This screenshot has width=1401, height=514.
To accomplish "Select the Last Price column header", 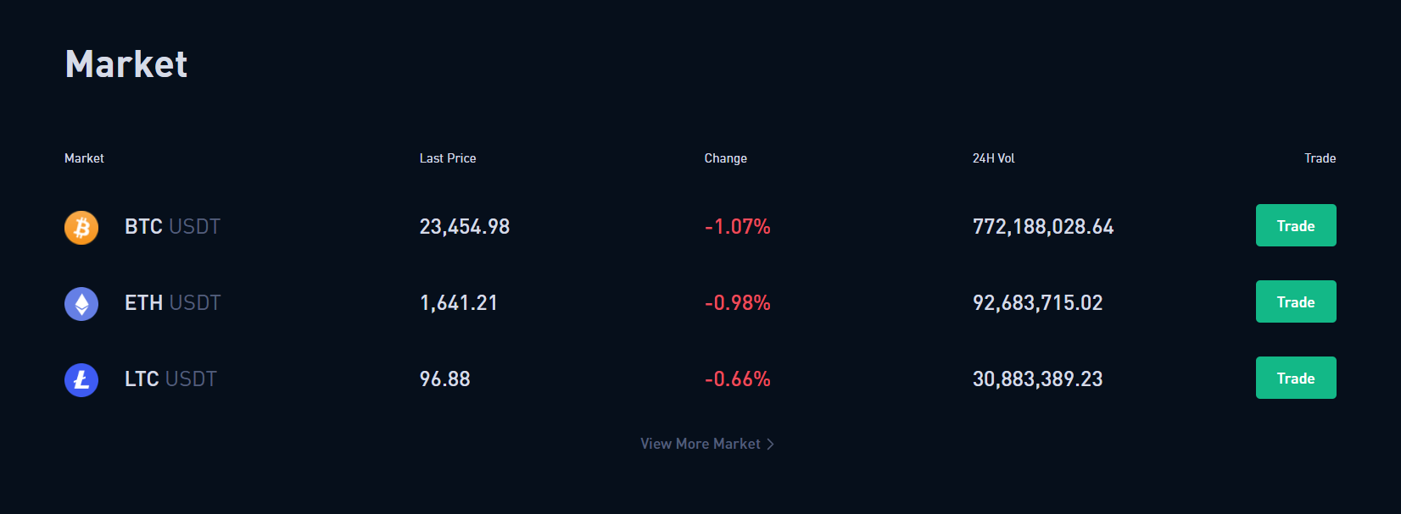I will point(448,158).
